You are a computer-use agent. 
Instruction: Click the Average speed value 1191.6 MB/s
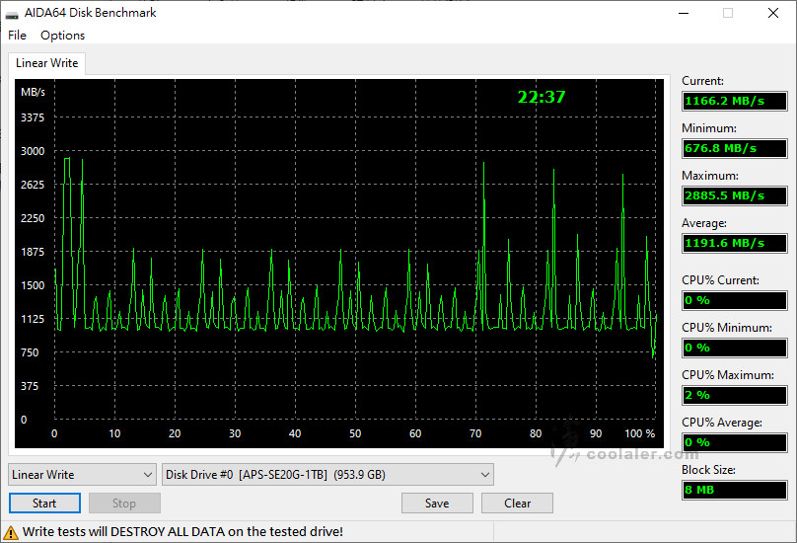pos(735,243)
